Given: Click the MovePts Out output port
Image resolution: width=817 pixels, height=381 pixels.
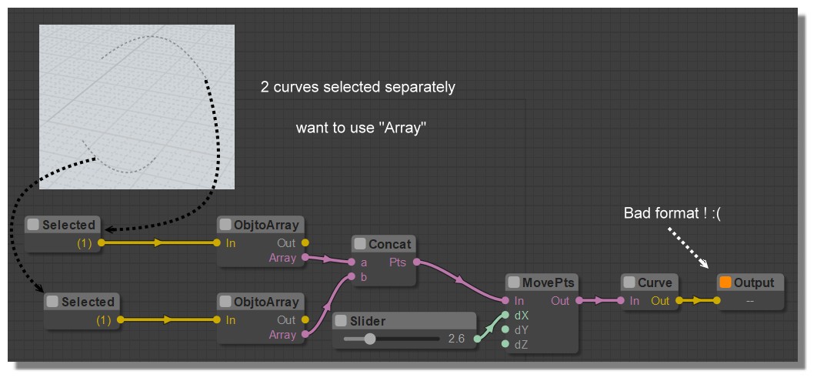Looking at the screenshot, I should pyautogui.click(x=579, y=301).
